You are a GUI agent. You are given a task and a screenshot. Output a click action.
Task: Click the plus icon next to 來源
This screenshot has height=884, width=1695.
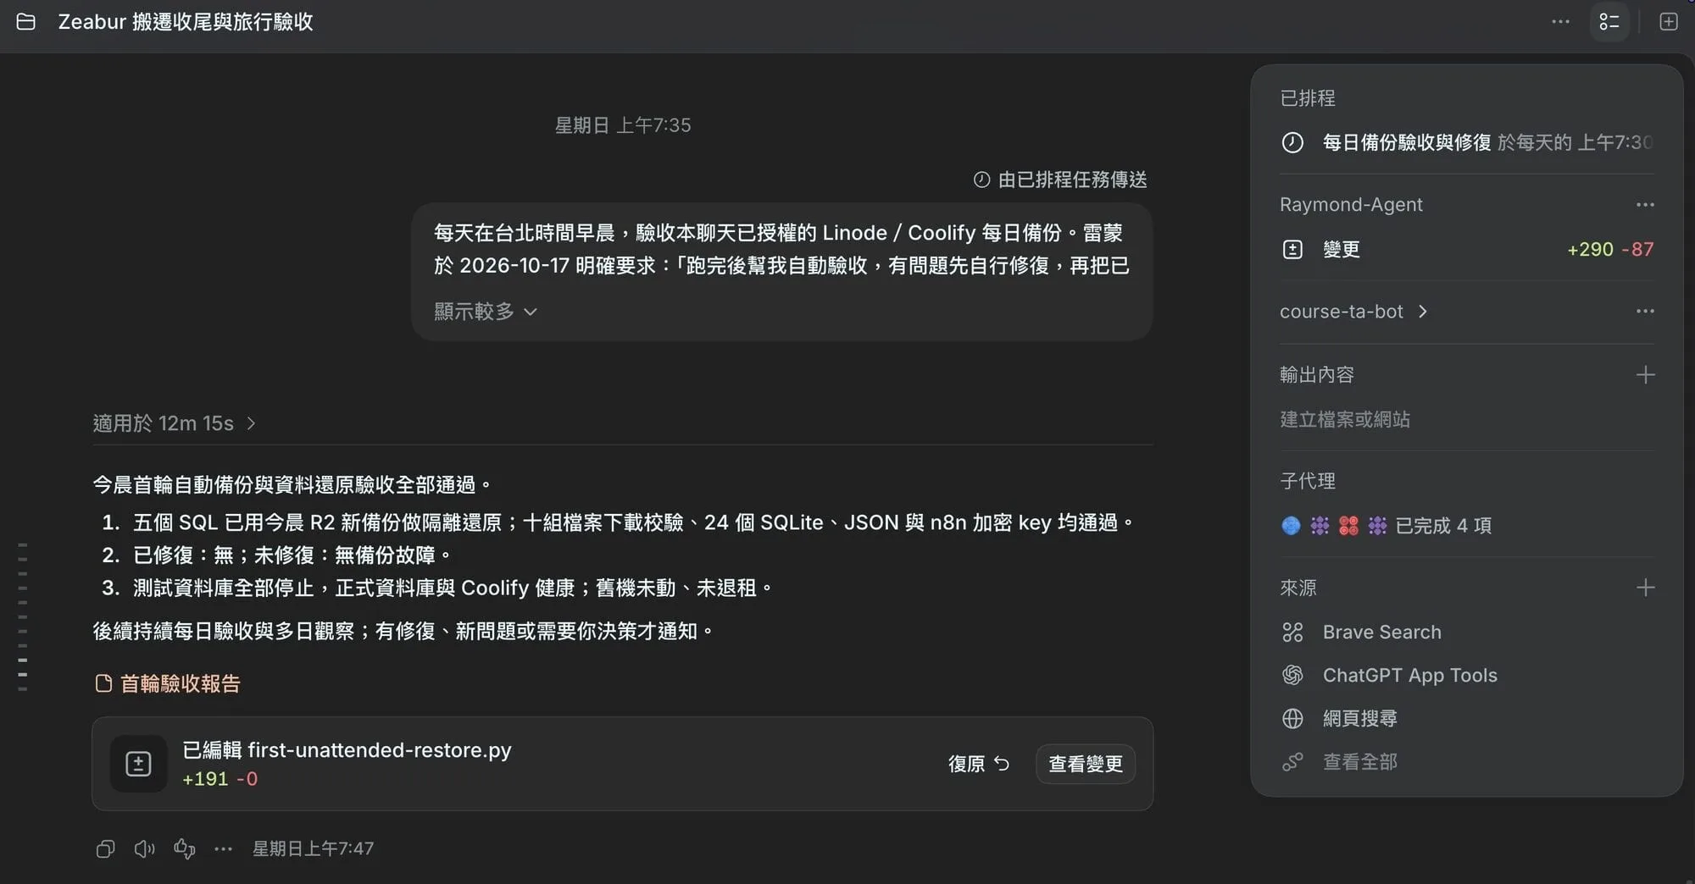[1645, 588]
